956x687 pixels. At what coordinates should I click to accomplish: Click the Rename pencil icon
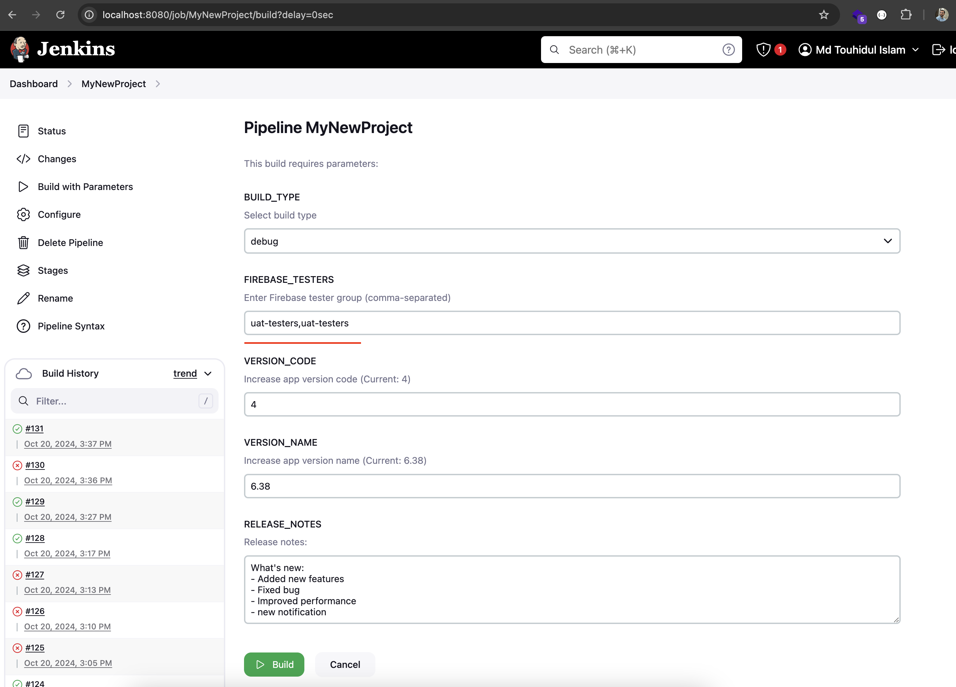coord(23,298)
